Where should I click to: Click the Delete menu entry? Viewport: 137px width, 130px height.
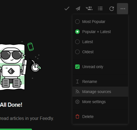pos(100,117)
